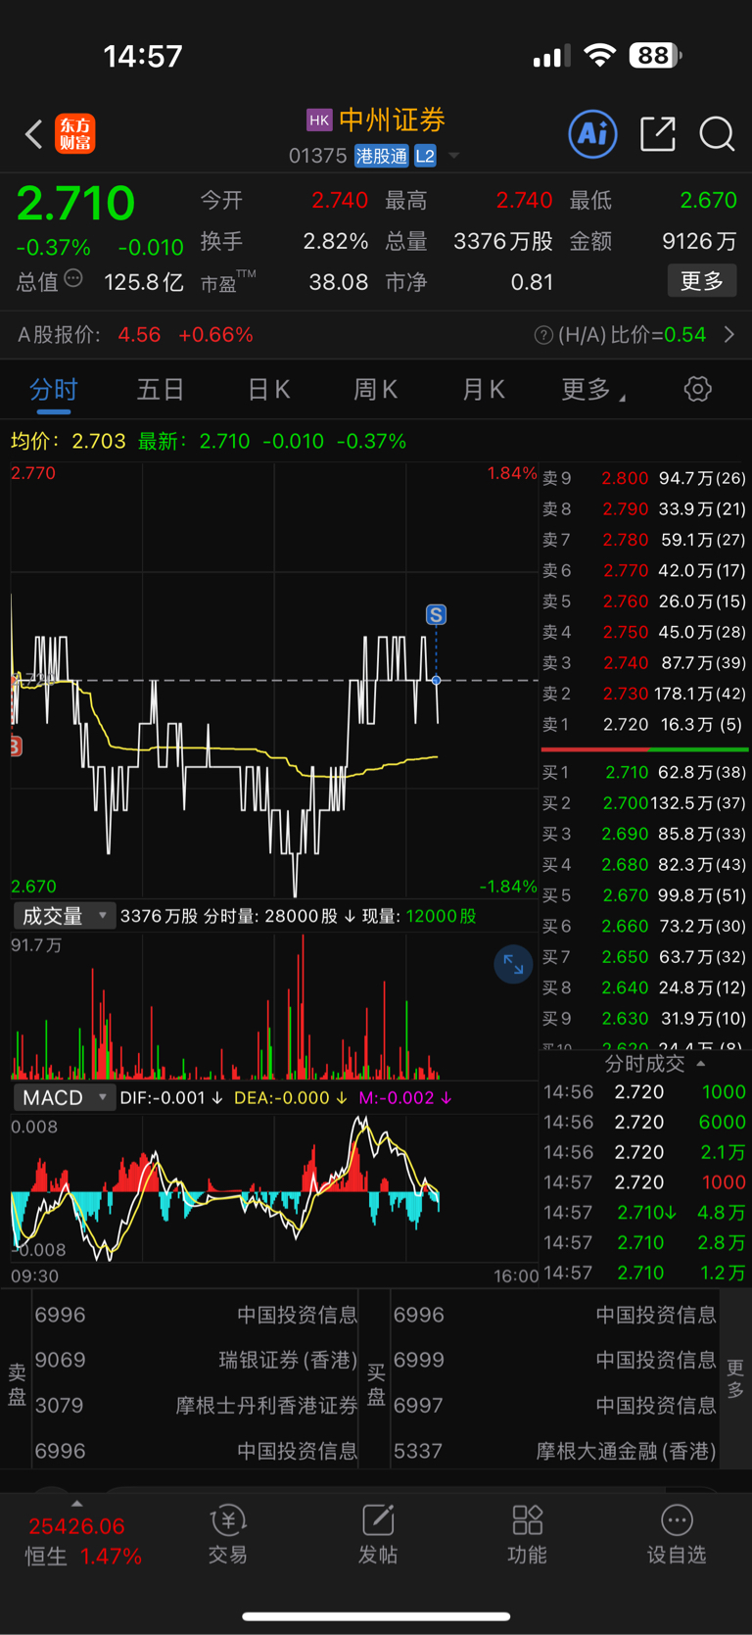Image resolution: width=752 pixels, height=1635 pixels.
Task: Expand the 更多 chart period dropdown
Action: coord(593,390)
